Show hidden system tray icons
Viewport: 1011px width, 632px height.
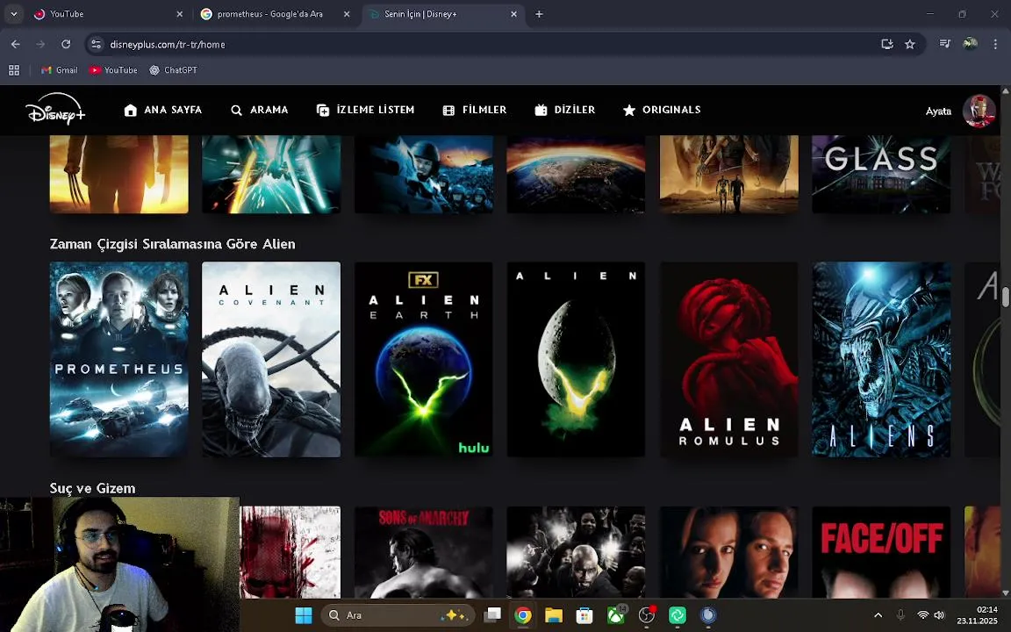click(x=878, y=615)
